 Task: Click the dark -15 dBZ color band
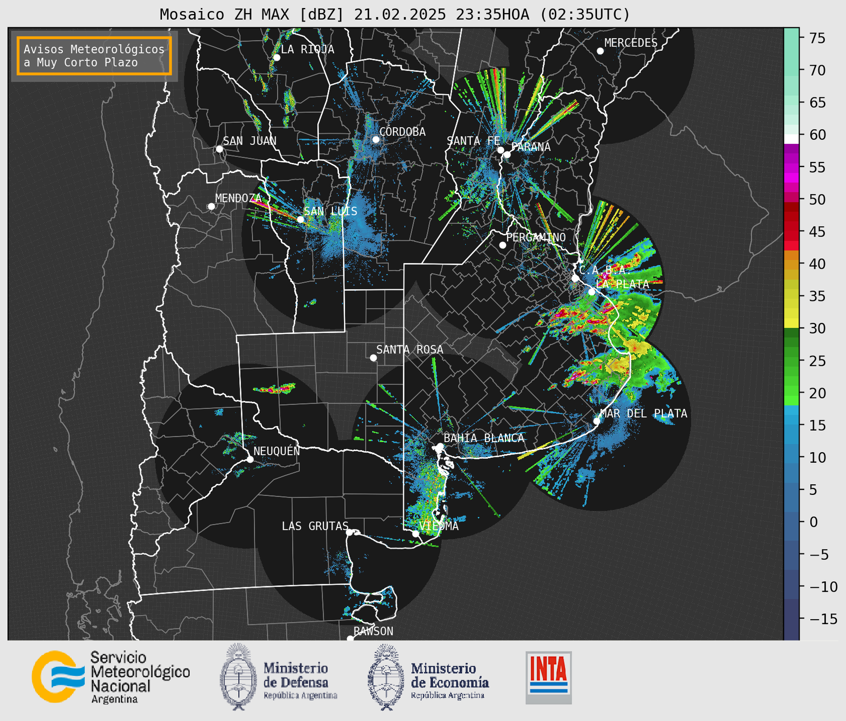pos(791,619)
